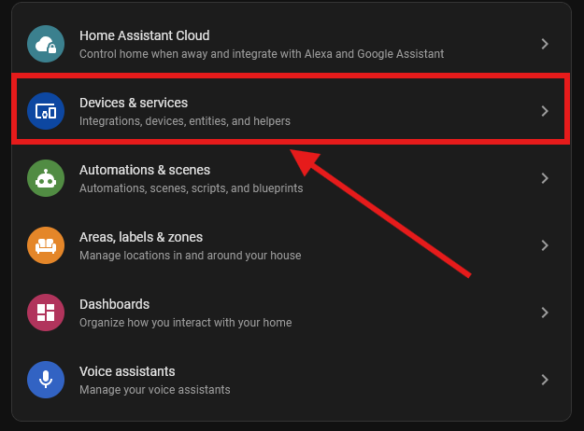Click the chevron beside Dashboards

(545, 313)
